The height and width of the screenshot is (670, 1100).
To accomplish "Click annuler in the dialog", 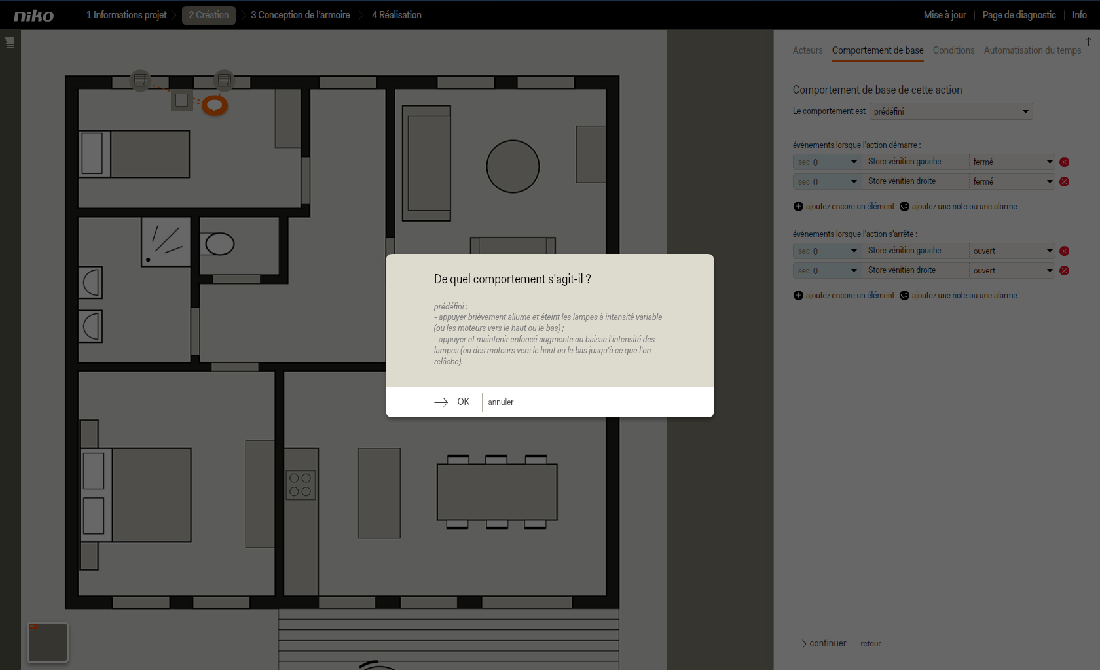I will (x=501, y=402).
